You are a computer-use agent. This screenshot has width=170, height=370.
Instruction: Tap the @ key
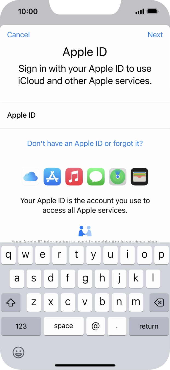click(96, 326)
